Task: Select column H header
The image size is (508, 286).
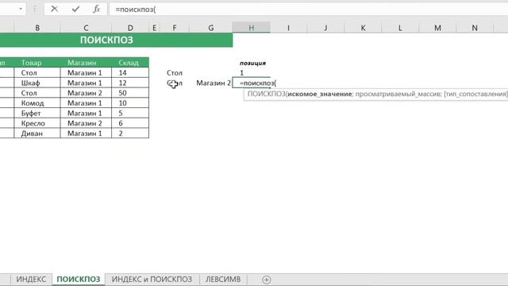Action: [252, 28]
